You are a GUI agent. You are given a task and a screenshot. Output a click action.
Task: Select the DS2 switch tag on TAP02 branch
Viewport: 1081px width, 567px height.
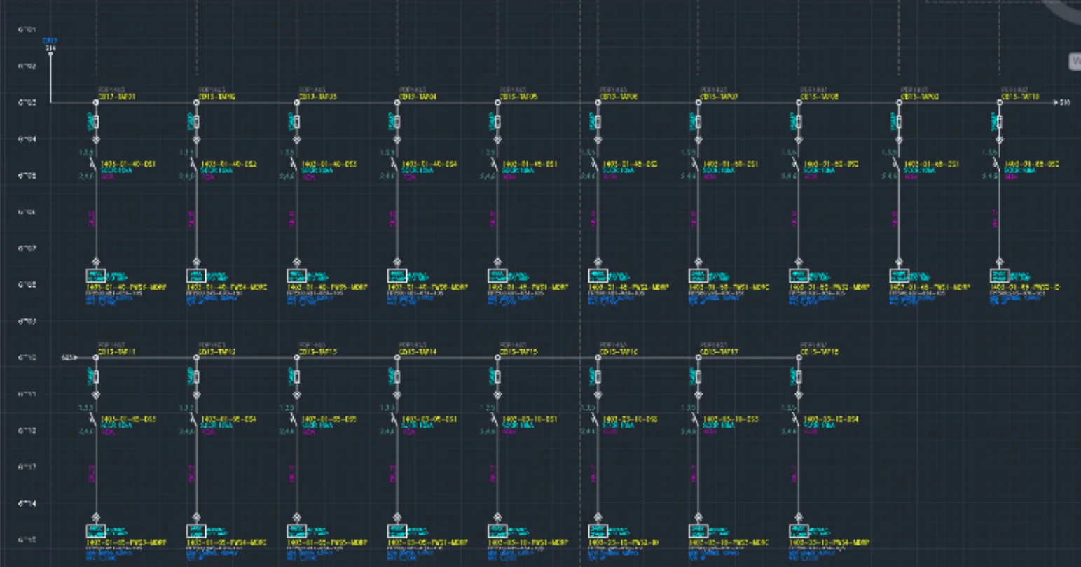[x=228, y=164]
